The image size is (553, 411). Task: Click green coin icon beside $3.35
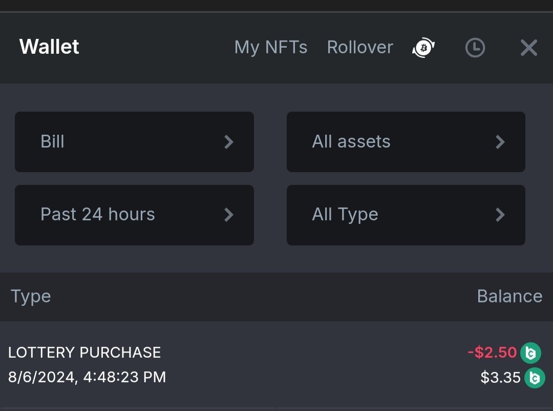[x=535, y=378]
